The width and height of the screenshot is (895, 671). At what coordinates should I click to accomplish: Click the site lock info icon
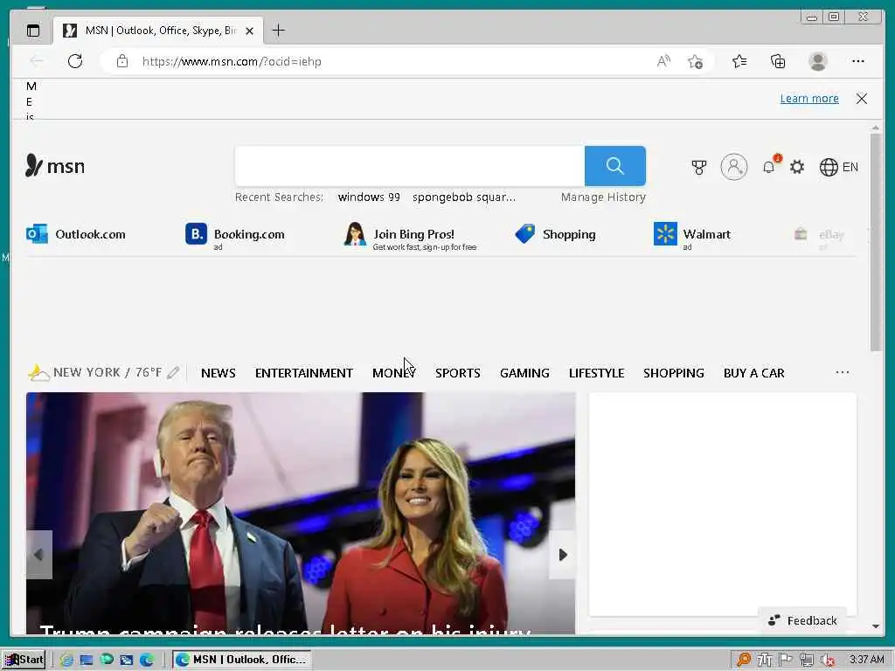121,61
